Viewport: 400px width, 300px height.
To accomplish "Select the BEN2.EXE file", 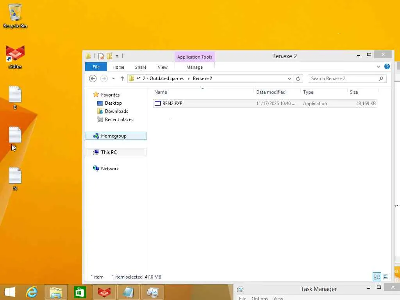I will 265,103.
